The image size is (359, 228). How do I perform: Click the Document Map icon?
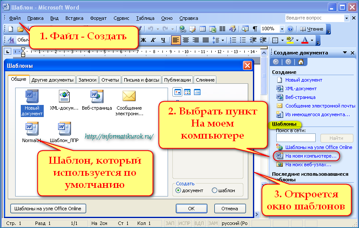tap(245, 29)
